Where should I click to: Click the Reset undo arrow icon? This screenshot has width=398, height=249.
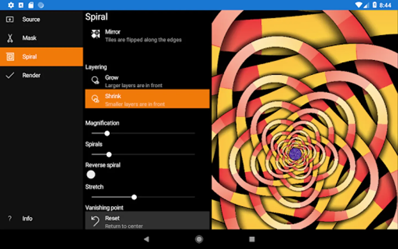(95, 221)
